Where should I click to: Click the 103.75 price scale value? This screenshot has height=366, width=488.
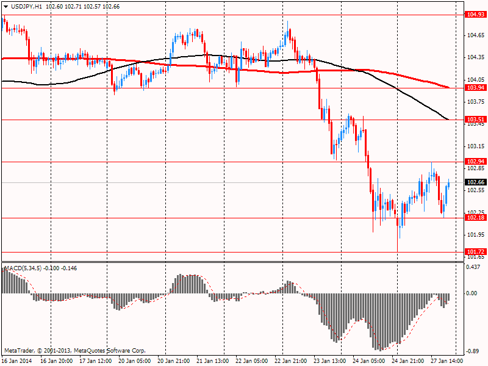click(476, 102)
